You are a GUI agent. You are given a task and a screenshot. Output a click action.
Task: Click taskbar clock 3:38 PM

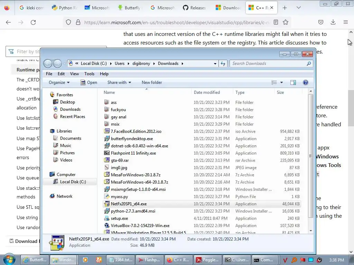coord(337,260)
